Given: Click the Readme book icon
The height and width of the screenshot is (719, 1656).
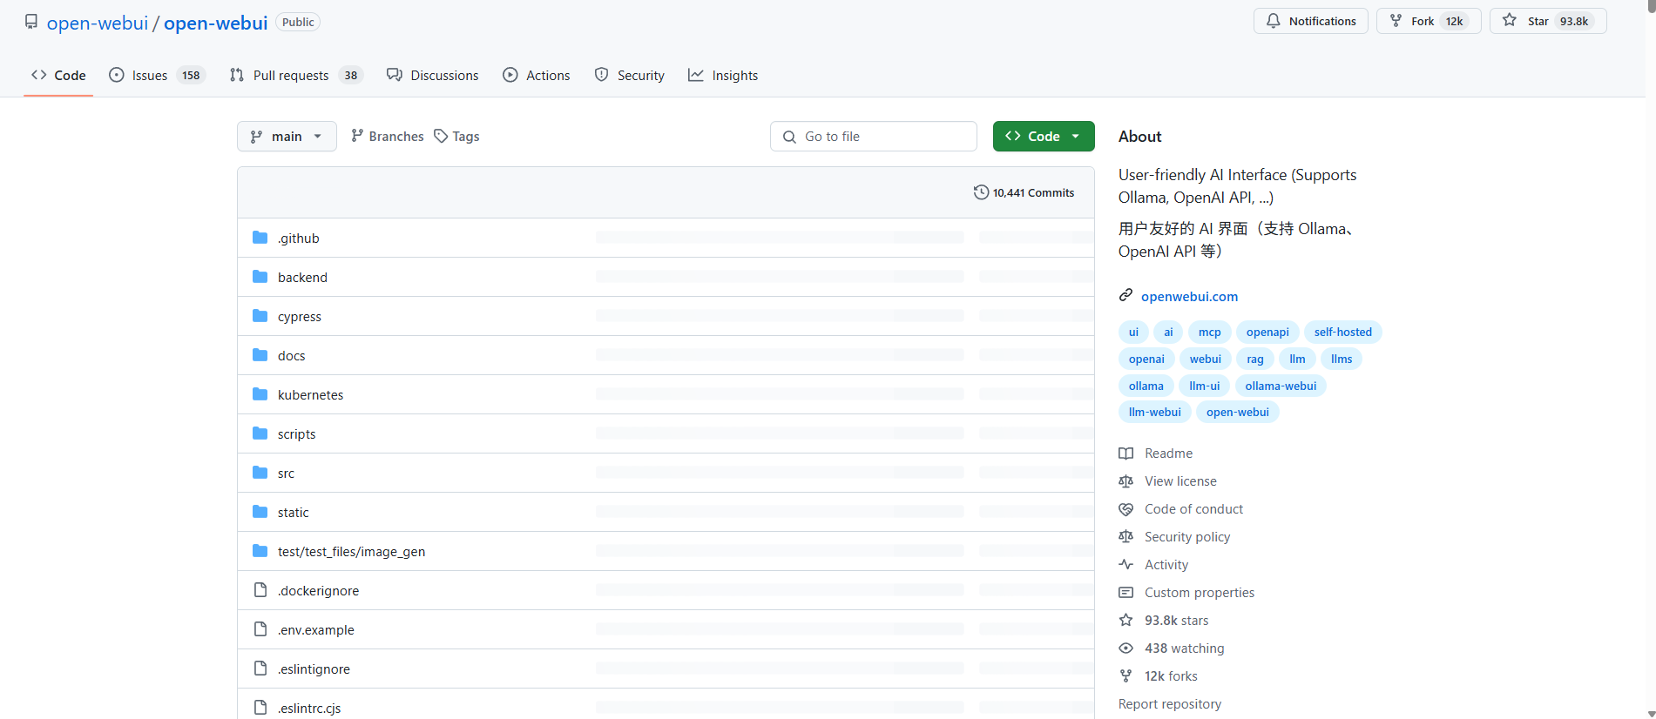Looking at the screenshot, I should coord(1126,454).
